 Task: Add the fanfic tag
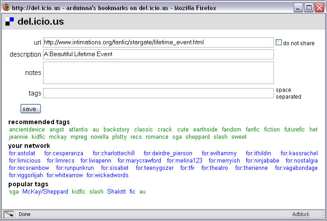tap(252, 130)
